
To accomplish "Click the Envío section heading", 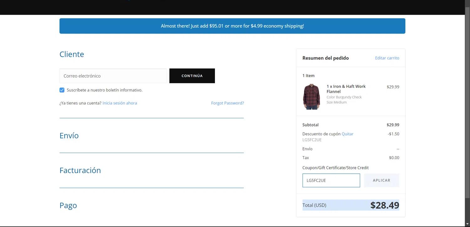I will click(x=69, y=135).
